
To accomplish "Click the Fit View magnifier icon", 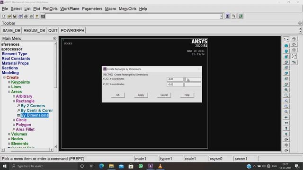I will (x=286, y=90).
